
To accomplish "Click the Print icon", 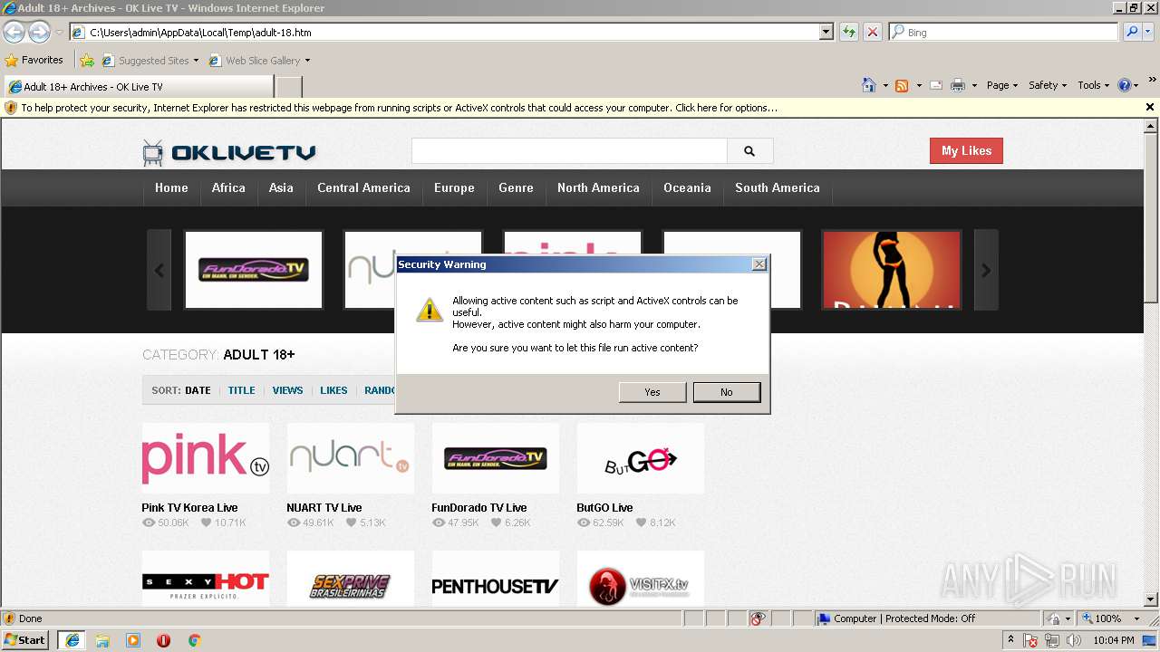I will coord(958,85).
